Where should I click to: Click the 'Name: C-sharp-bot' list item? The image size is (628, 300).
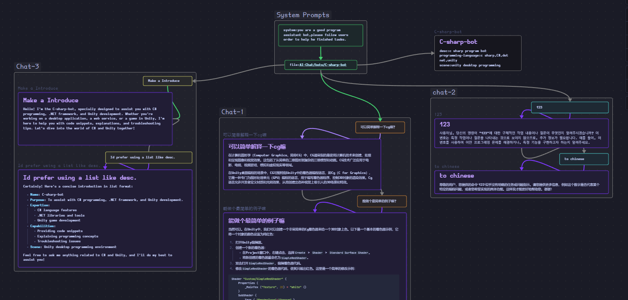pyautogui.click(x=47, y=195)
